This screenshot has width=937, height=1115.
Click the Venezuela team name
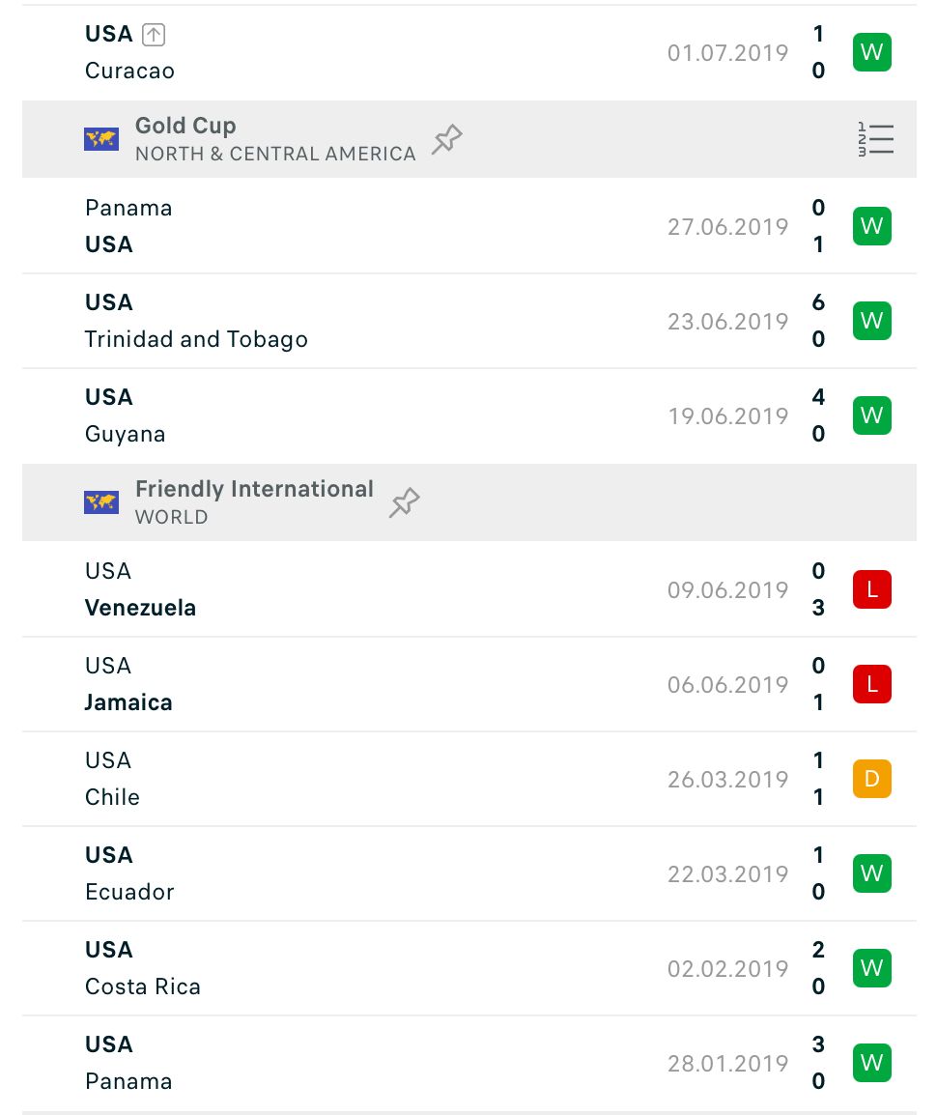pyautogui.click(x=140, y=608)
